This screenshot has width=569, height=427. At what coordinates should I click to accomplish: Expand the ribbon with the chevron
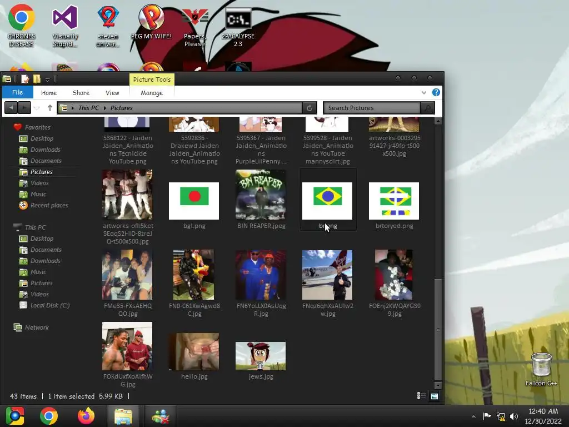tap(423, 93)
